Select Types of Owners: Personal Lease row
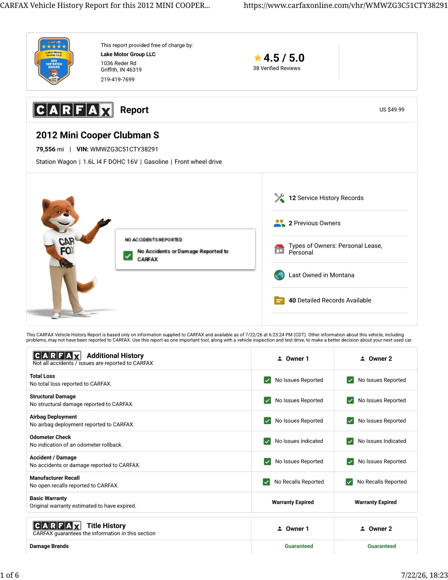Viewport: 448px width, 580px height. [340, 249]
